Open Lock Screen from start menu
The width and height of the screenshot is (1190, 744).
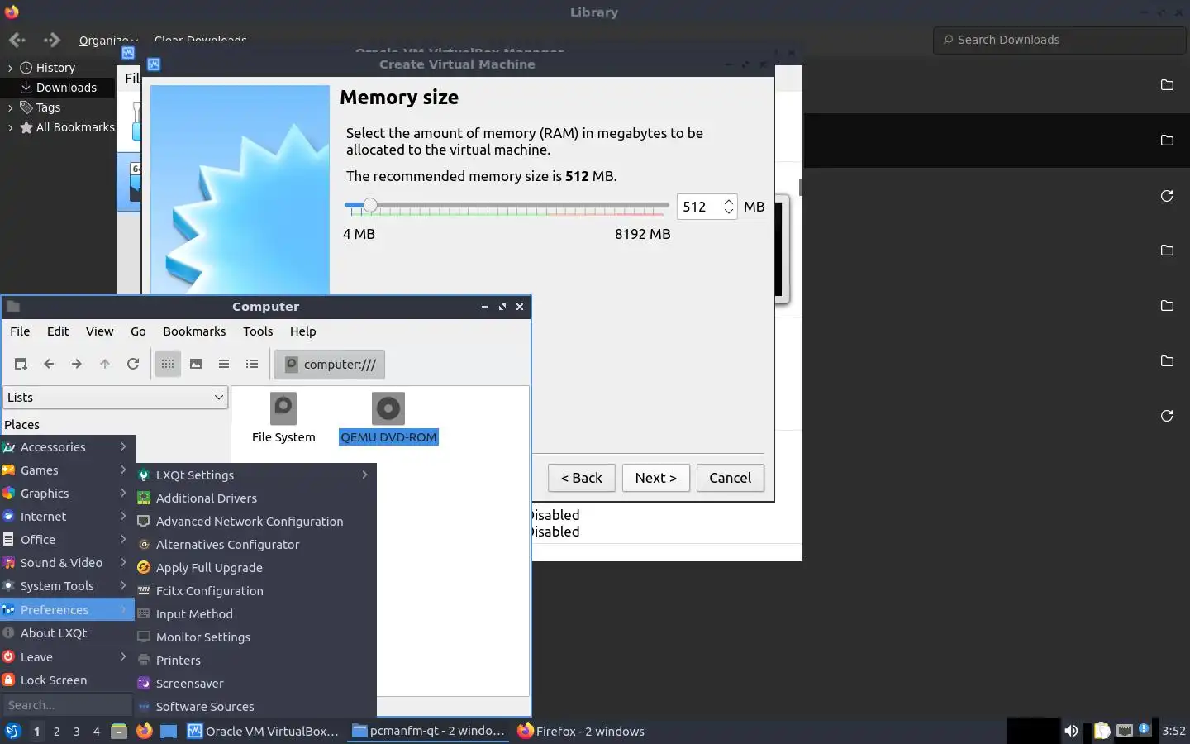coord(67,680)
